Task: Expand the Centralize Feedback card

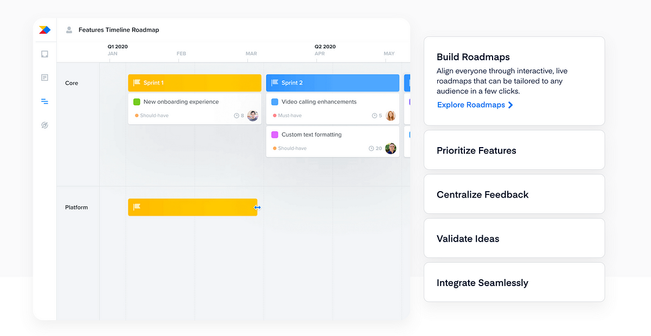Action: [x=514, y=194]
